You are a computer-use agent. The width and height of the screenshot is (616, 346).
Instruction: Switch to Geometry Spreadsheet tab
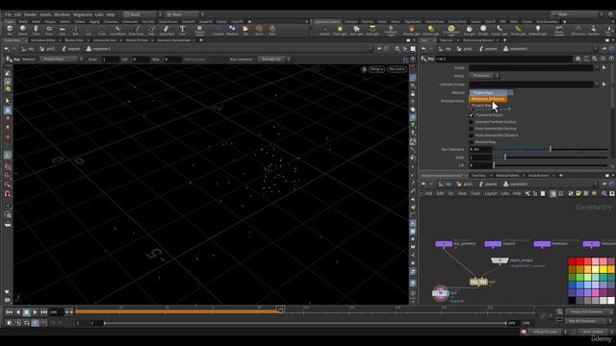(173, 40)
